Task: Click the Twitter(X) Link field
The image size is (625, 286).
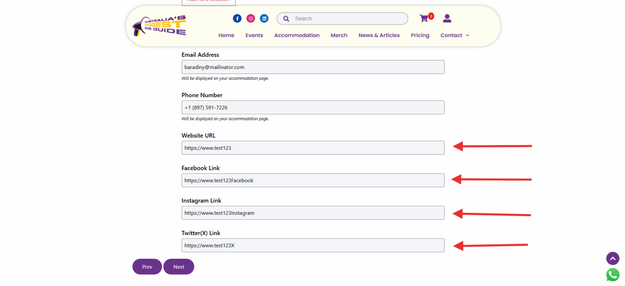Action: (x=312, y=245)
